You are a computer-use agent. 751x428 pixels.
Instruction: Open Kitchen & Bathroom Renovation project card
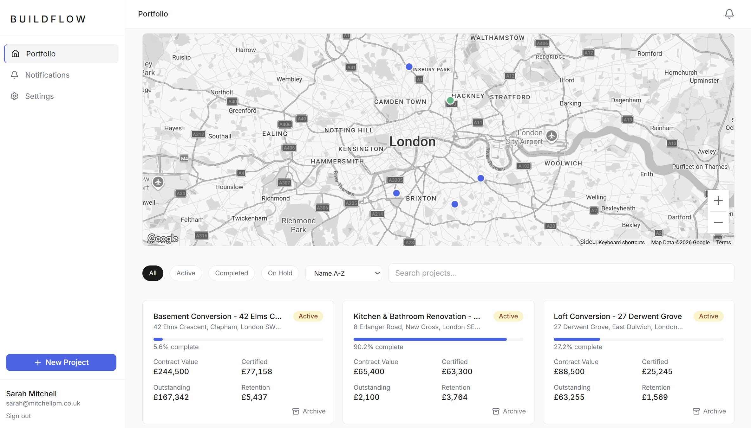click(x=438, y=362)
